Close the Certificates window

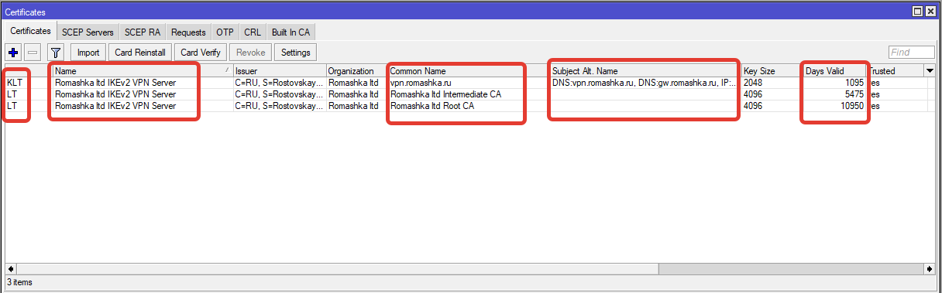930,11
